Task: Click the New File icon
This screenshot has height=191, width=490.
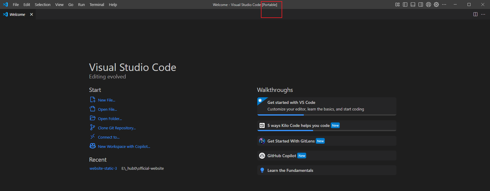Action: pyautogui.click(x=93, y=100)
